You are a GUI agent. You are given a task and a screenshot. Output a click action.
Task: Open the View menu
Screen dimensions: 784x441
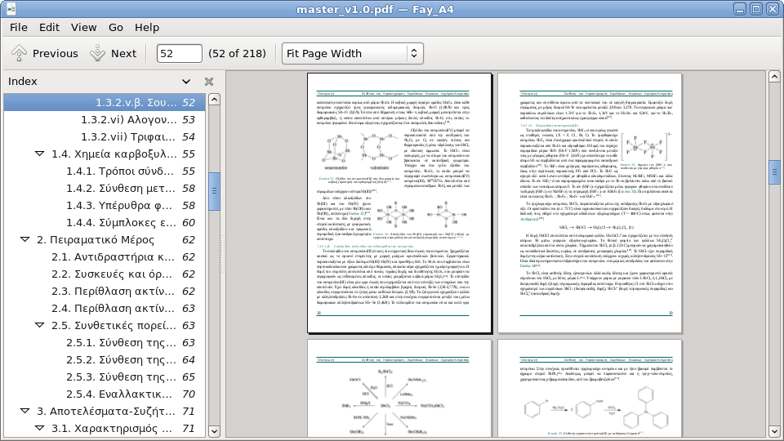tap(83, 27)
